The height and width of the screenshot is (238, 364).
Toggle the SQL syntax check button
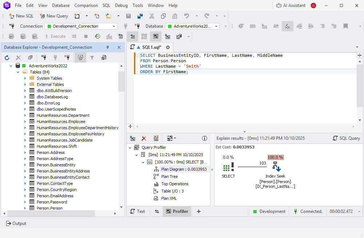tap(288, 26)
